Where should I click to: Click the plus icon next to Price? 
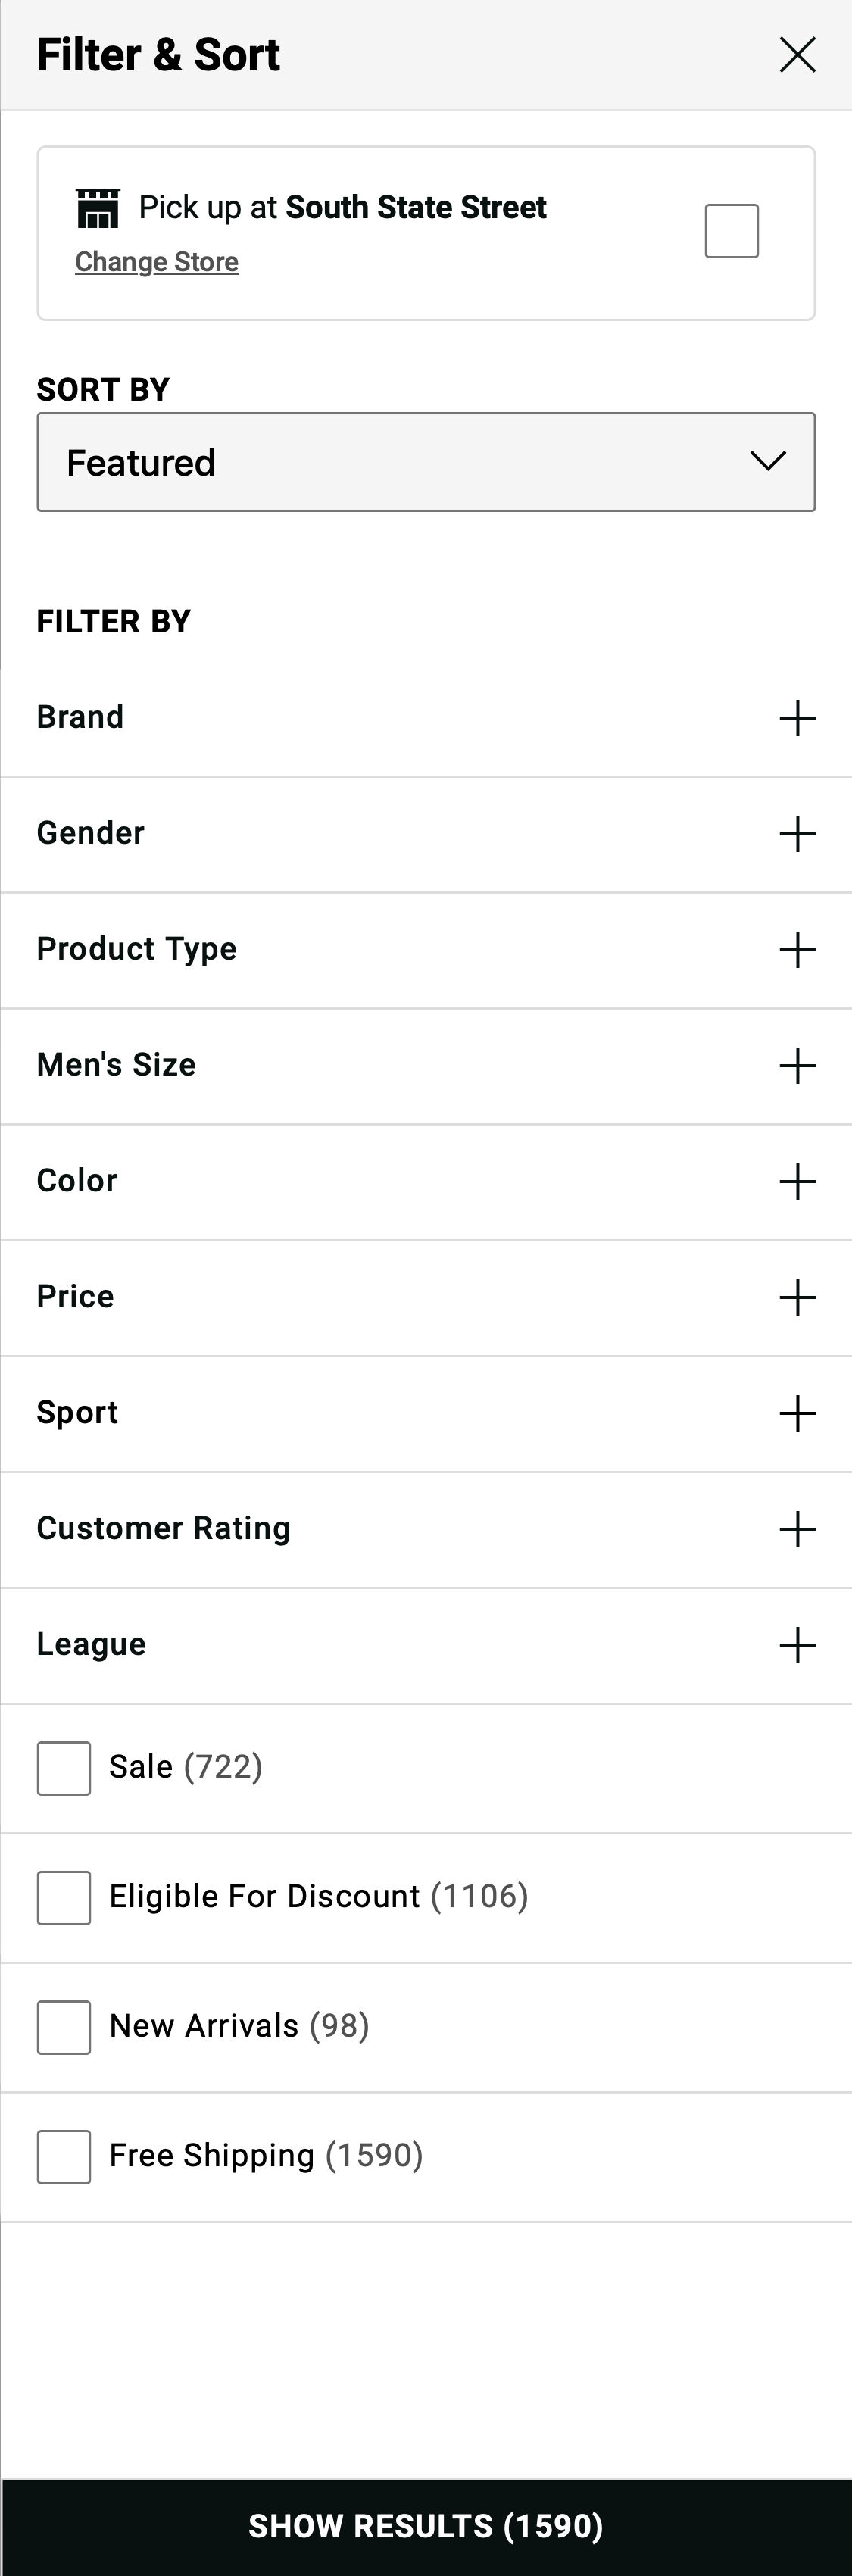796,1297
